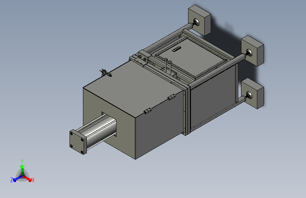Select the round leveling foot on the lower right block
Viewport: 306px width, 198px height.
[x=250, y=95]
